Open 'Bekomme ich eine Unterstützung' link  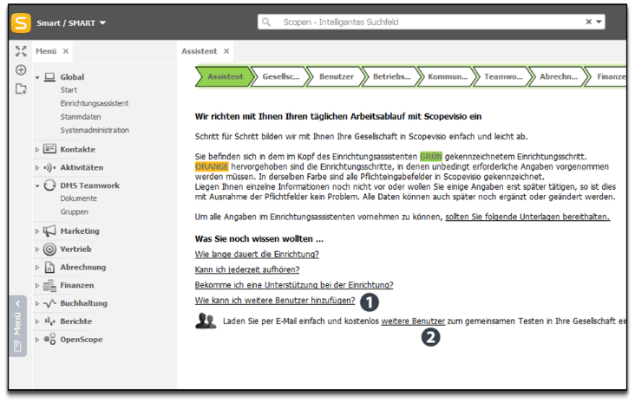294,285
